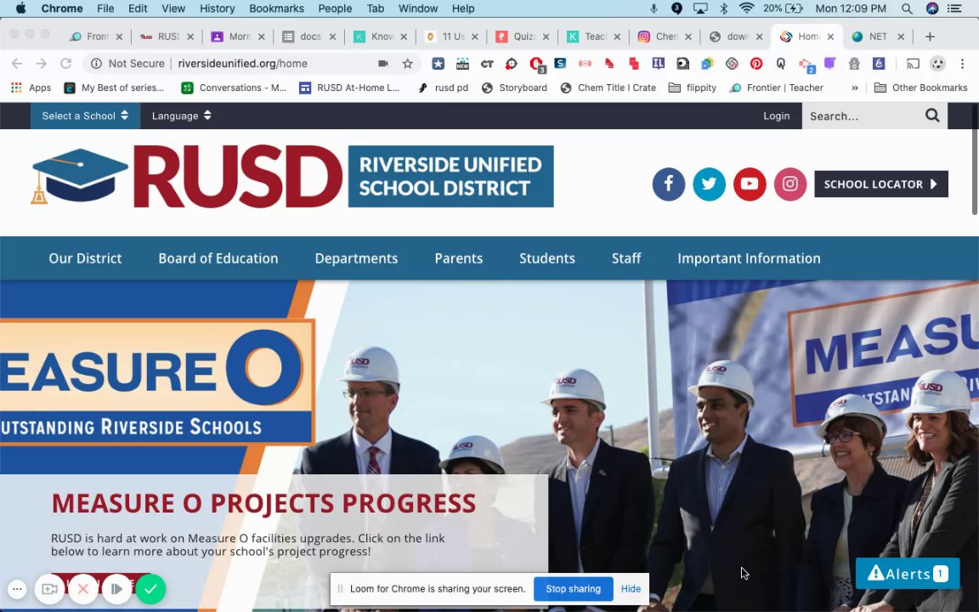The image size is (979, 612).
Task: Pause the Loom recording
Action: [x=116, y=589]
